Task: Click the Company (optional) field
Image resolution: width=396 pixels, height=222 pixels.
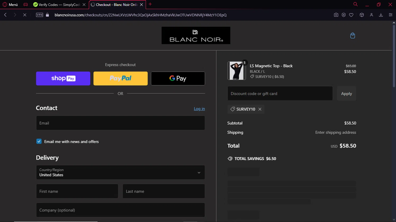Action: click(x=120, y=210)
